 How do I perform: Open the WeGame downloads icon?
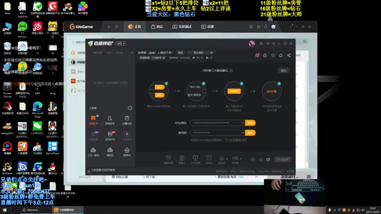tap(266, 27)
